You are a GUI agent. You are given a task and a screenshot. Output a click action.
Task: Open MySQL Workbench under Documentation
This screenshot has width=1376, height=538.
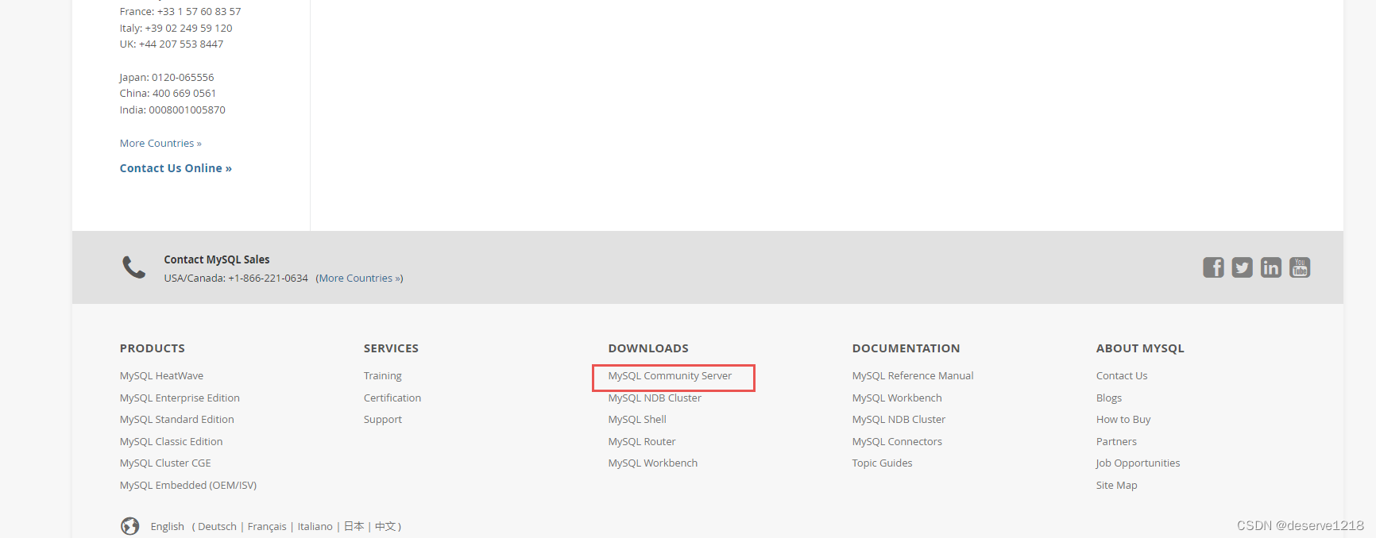(x=897, y=398)
